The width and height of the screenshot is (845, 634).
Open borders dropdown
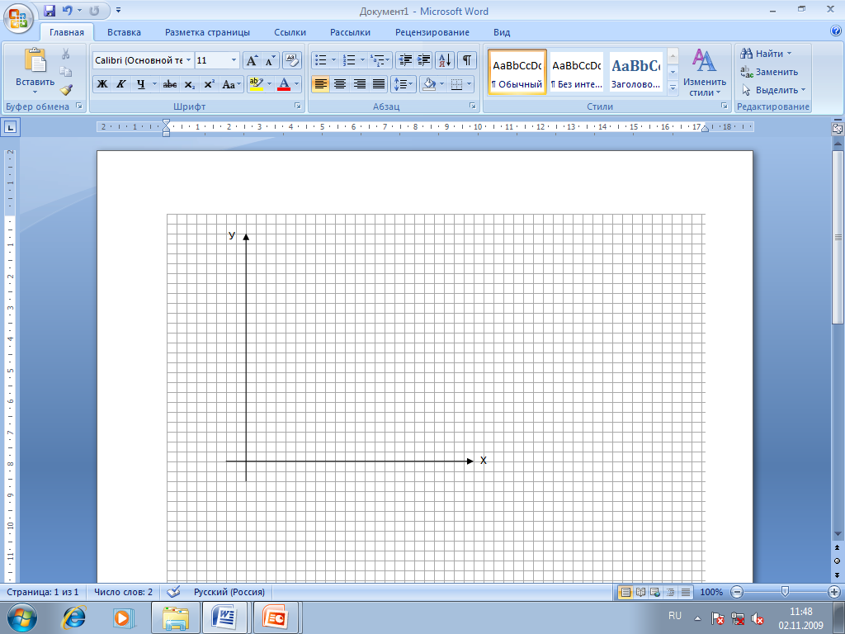click(469, 84)
